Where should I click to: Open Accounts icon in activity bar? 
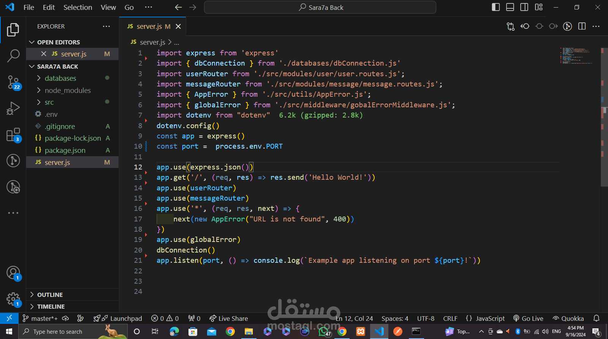click(13, 273)
